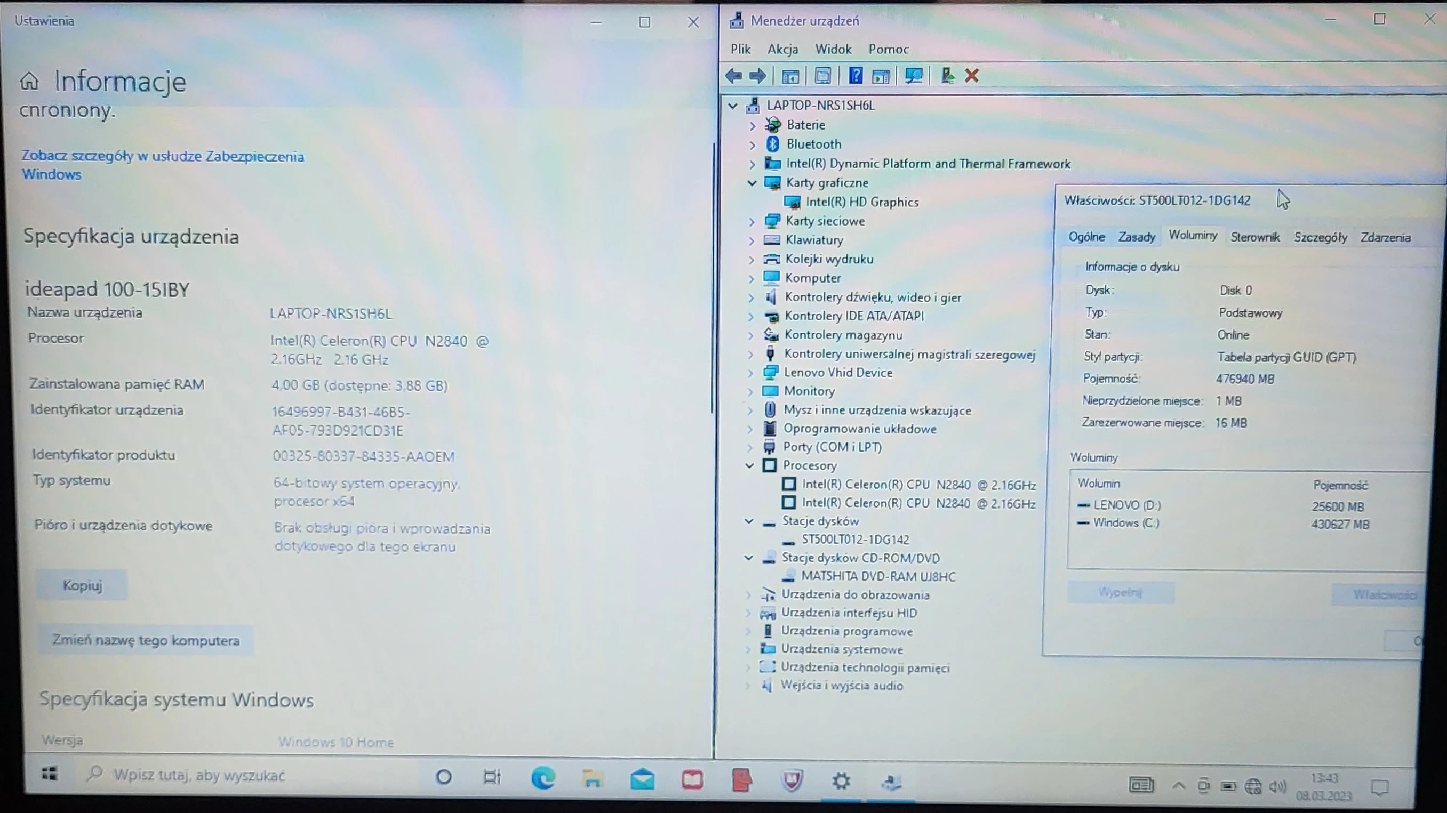
Task: Click the battery tray icon
Action: pos(1228,787)
